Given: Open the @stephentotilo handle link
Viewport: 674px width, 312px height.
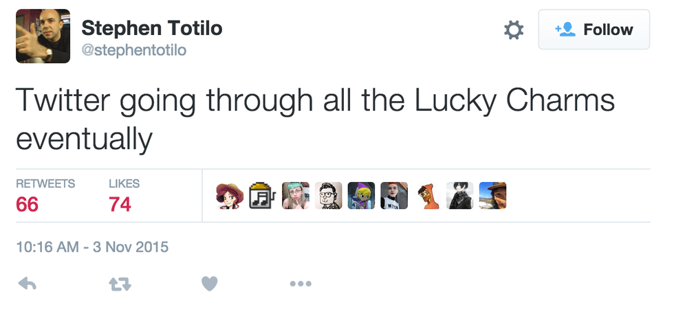Looking at the screenshot, I should [x=133, y=51].
